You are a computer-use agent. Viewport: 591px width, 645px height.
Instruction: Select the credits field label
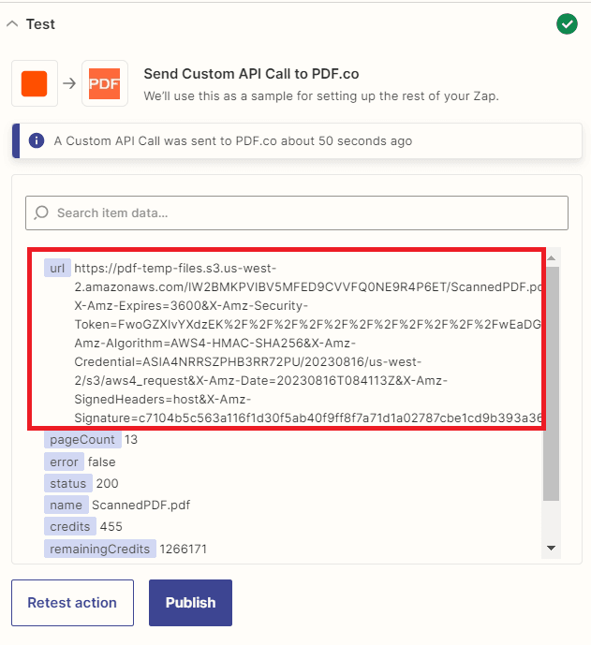pyautogui.click(x=70, y=526)
